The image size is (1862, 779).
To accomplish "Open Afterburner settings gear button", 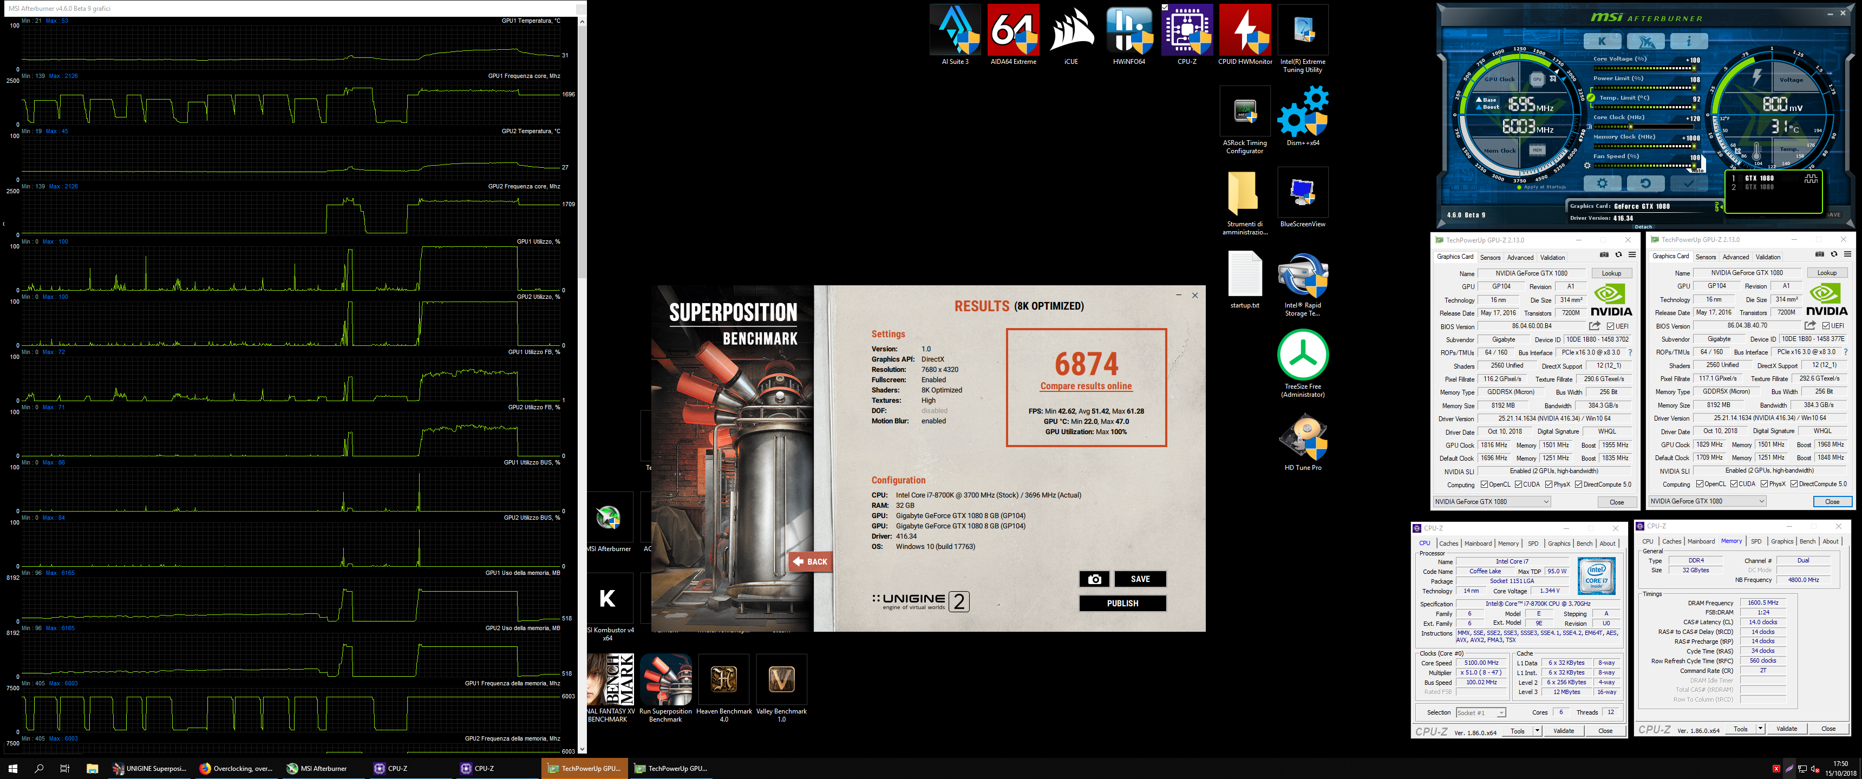I will pyautogui.click(x=1603, y=184).
